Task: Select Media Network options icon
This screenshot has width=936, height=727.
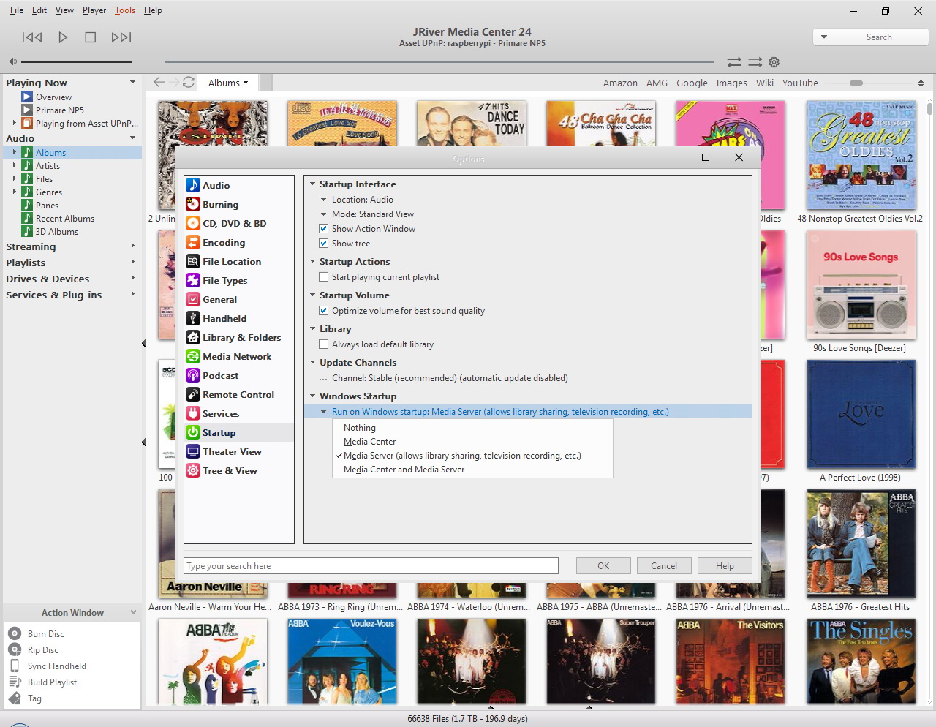Action: pos(193,357)
